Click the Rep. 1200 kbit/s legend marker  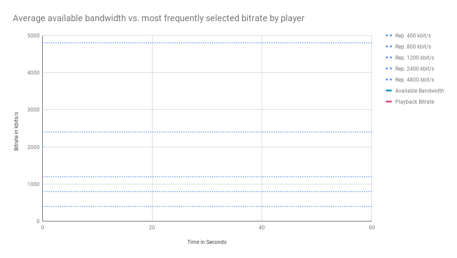[x=389, y=58]
